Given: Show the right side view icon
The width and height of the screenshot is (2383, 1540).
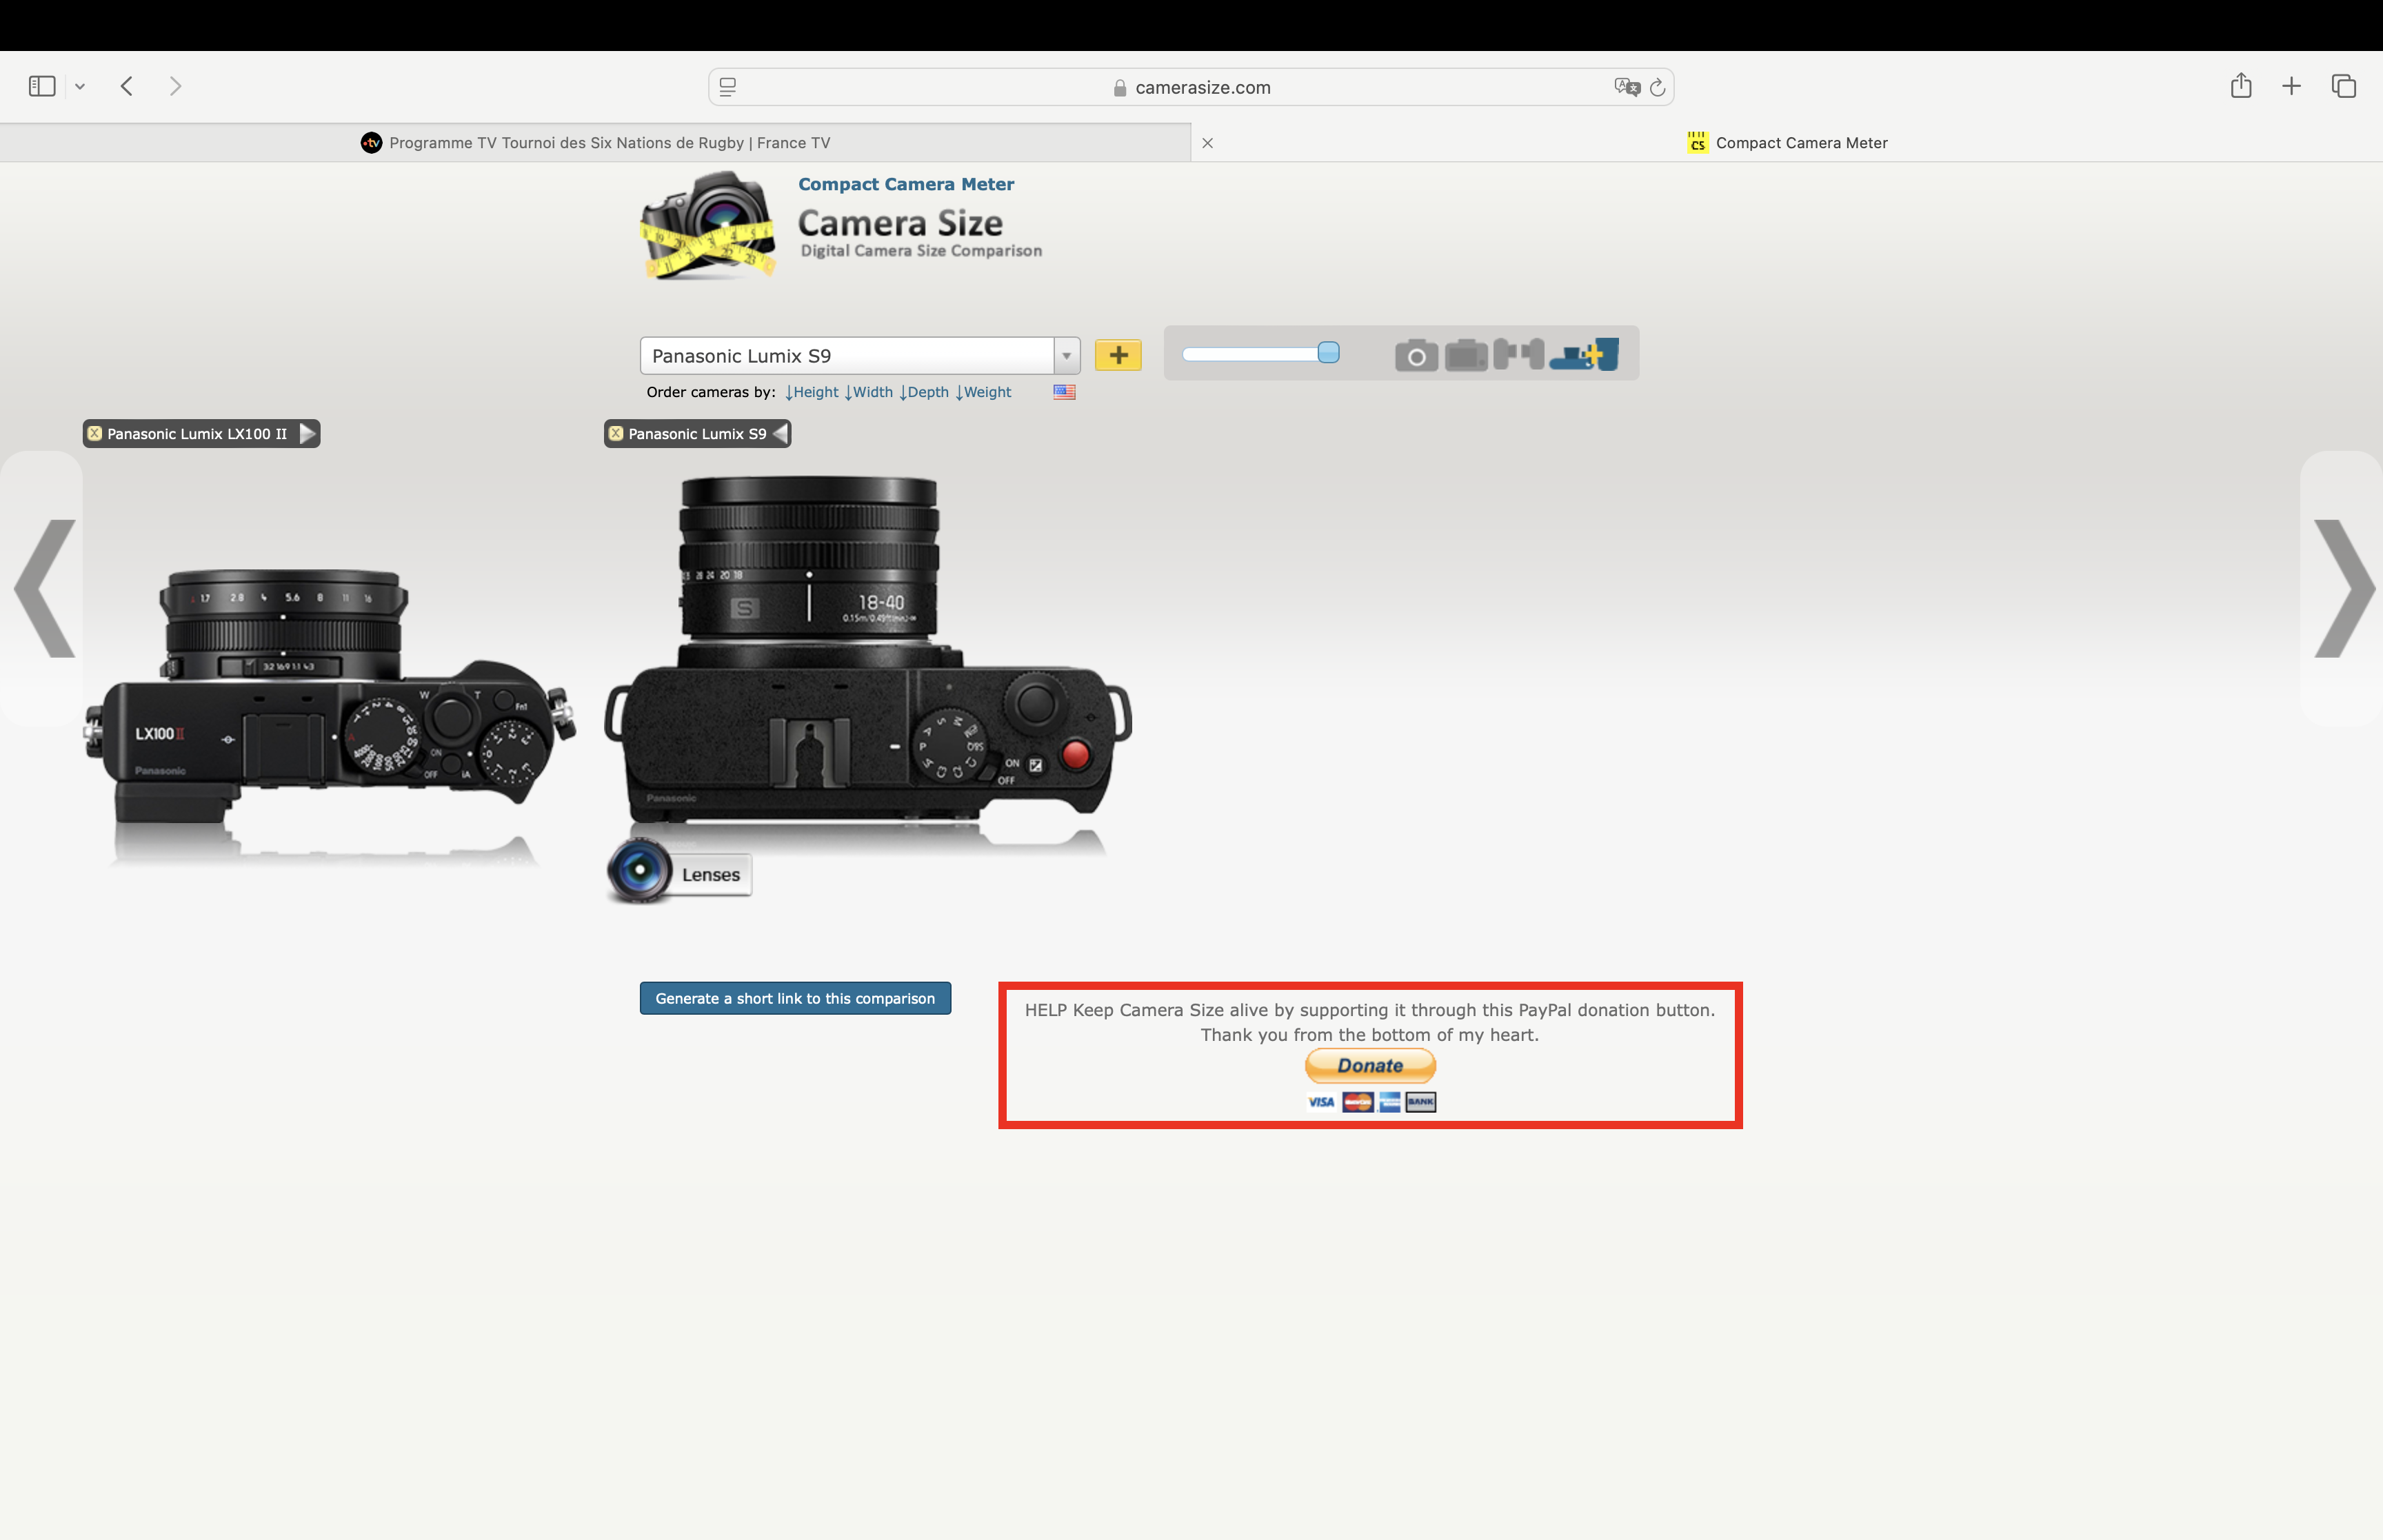Looking at the screenshot, I should coord(1533,354).
